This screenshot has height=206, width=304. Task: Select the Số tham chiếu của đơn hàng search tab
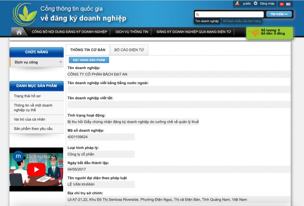242,21
